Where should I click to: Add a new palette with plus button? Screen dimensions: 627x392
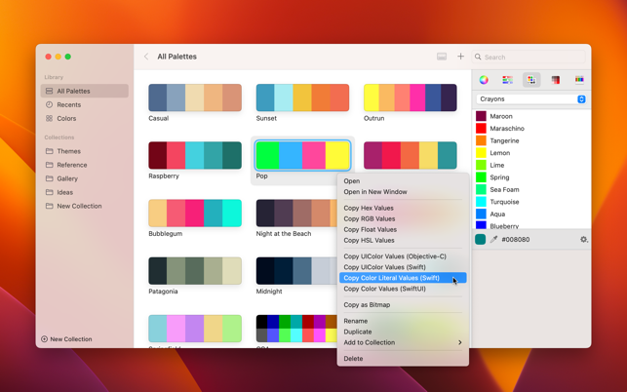tap(461, 57)
